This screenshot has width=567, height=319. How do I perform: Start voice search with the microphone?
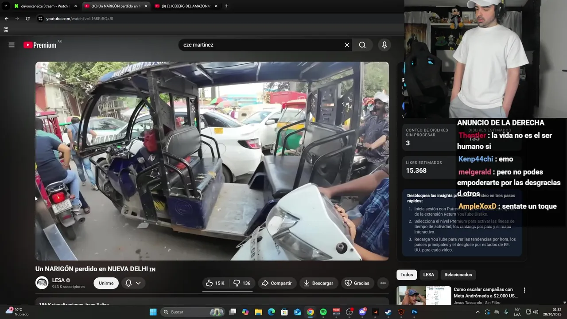tap(384, 45)
